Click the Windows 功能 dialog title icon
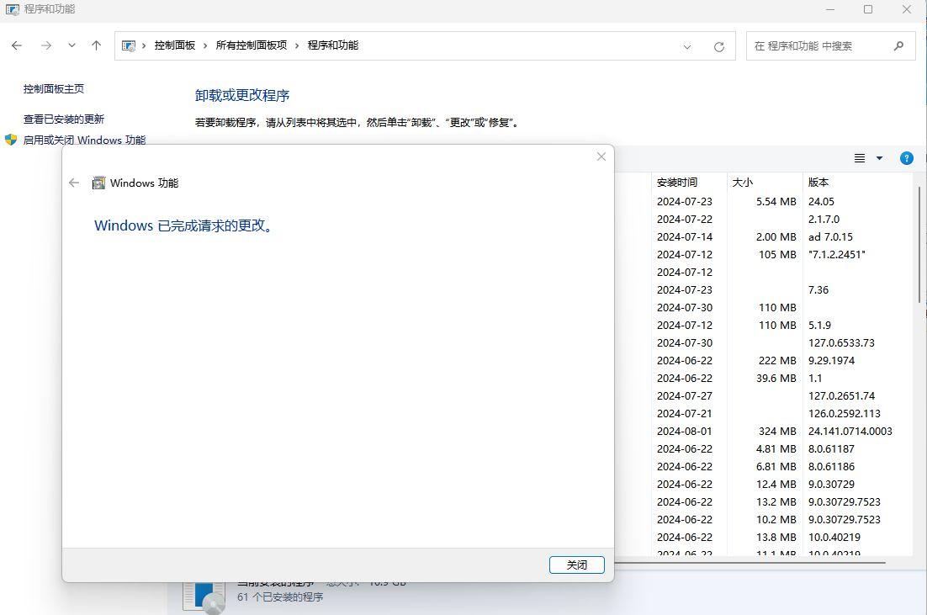The width and height of the screenshot is (927, 615). (x=98, y=183)
